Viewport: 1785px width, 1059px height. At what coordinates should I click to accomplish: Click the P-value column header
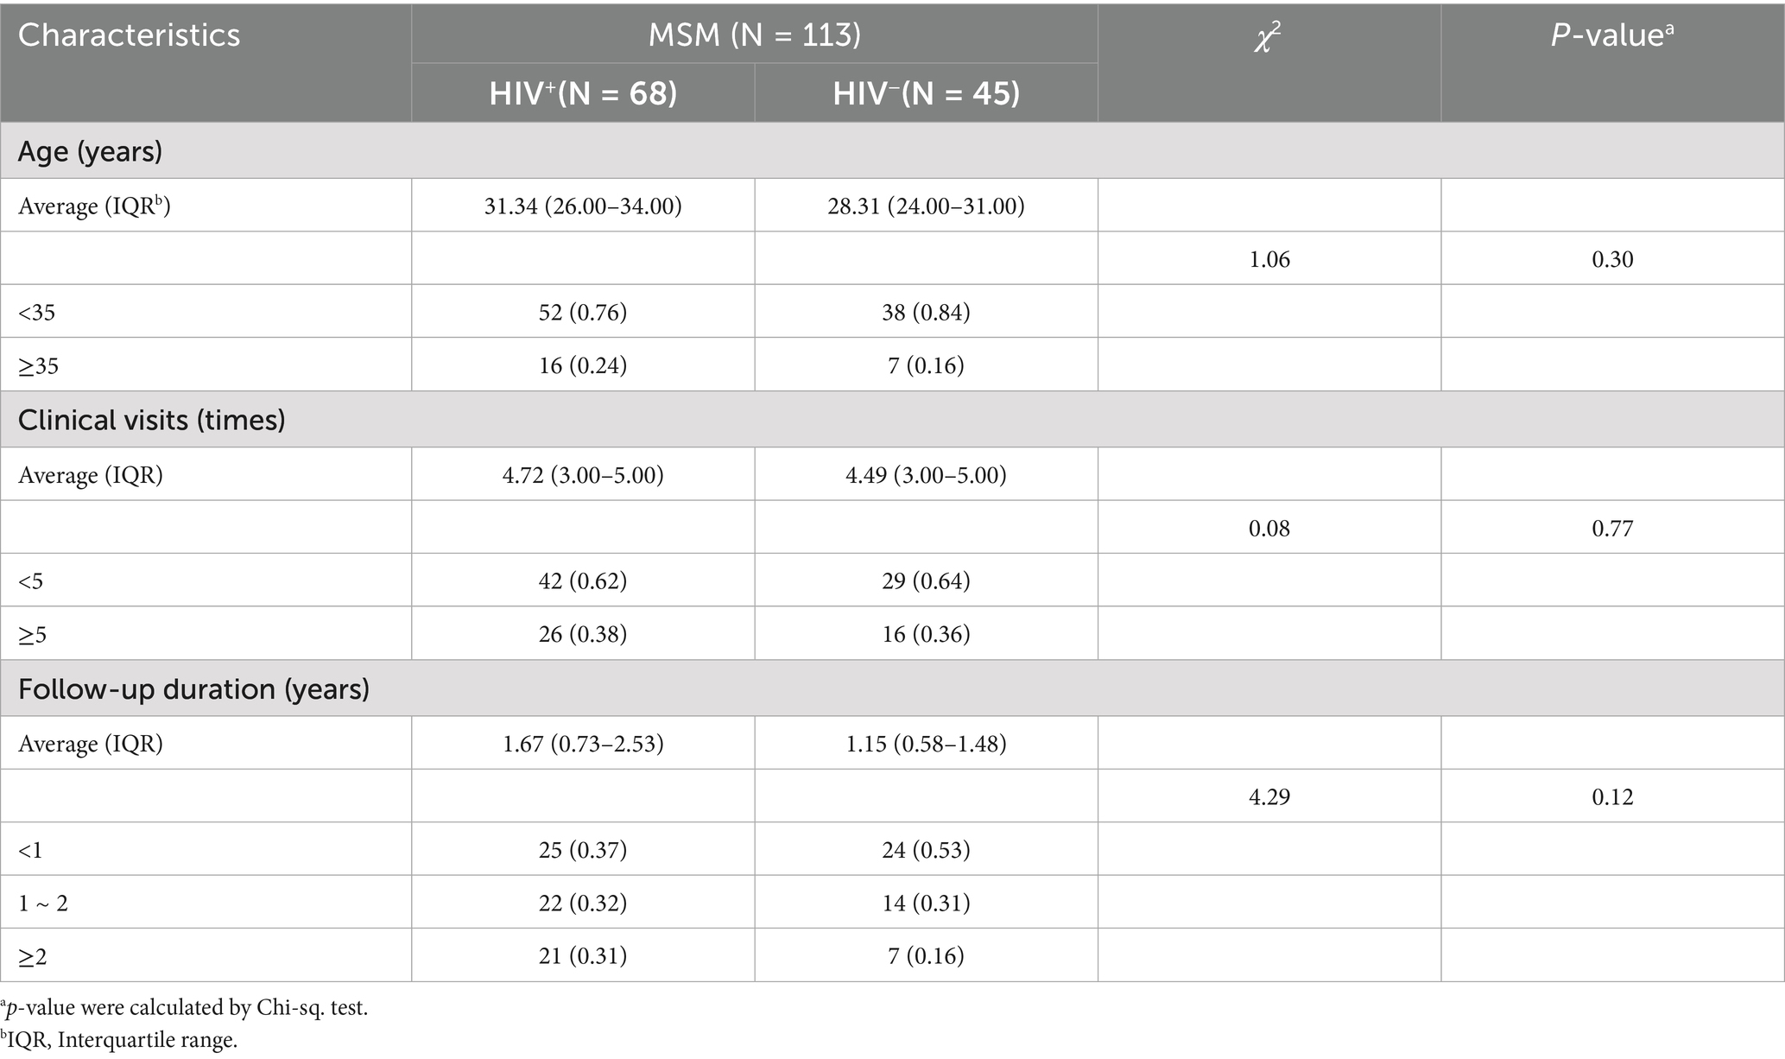(x=1611, y=35)
